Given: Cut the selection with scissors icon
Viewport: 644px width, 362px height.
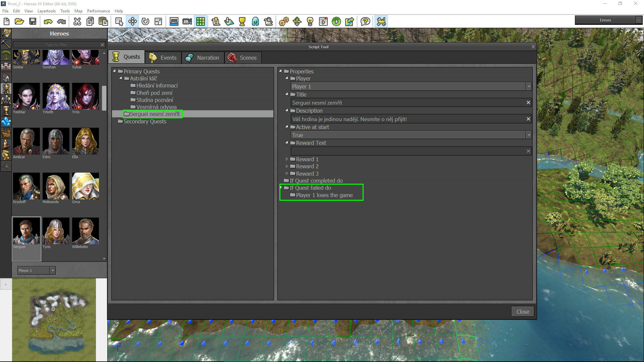Looking at the screenshot, I should (x=77, y=21).
